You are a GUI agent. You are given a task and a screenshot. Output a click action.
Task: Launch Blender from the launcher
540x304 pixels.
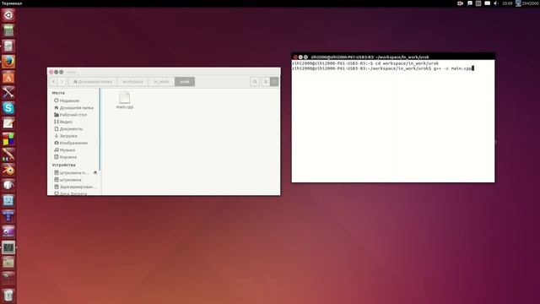[x=8, y=170]
